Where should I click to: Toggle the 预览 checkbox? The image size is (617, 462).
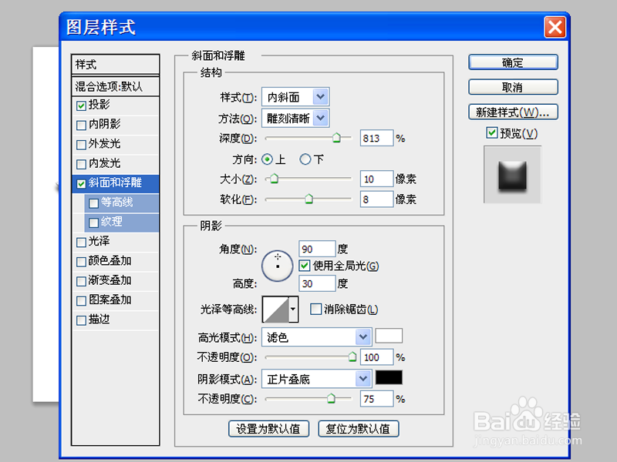pos(492,132)
